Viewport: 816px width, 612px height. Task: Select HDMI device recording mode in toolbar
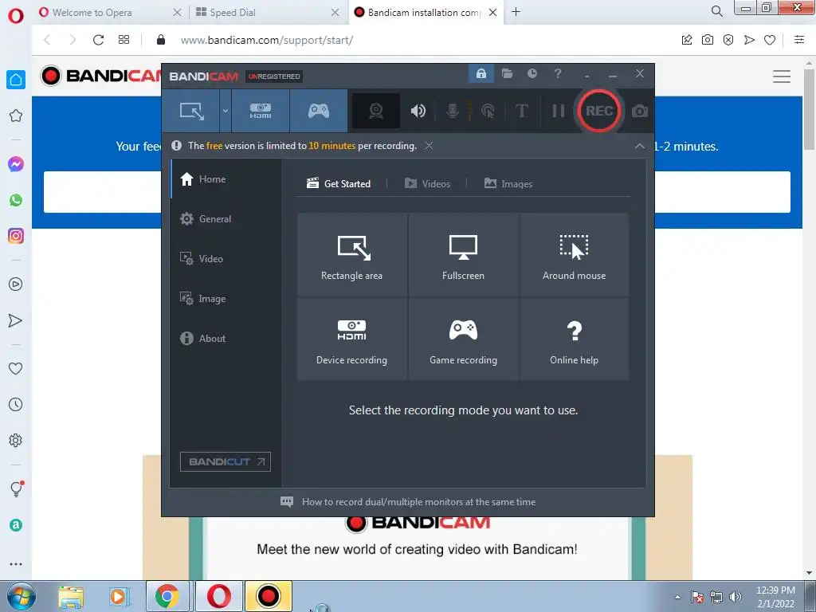pos(261,111)
